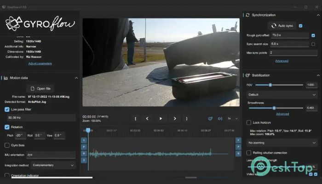The width and height of the screenshot is (322, 184).
Task: Click the Auto sync button
Action: 282,26
